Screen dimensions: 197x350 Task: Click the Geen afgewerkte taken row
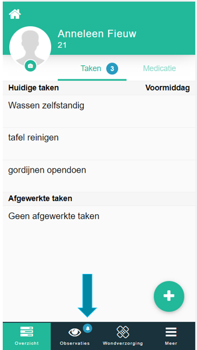pyautogui.click(x=99, y=216)
